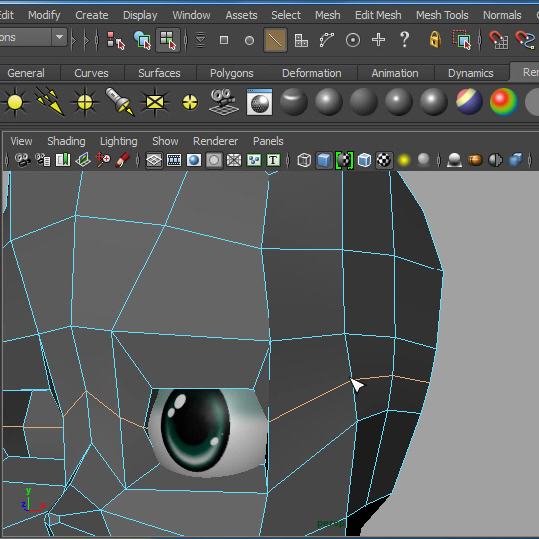The height and width of the screenshot is (539, 539).
Task: Create a camera from the shelf
Action: click(x=224, y=102)
